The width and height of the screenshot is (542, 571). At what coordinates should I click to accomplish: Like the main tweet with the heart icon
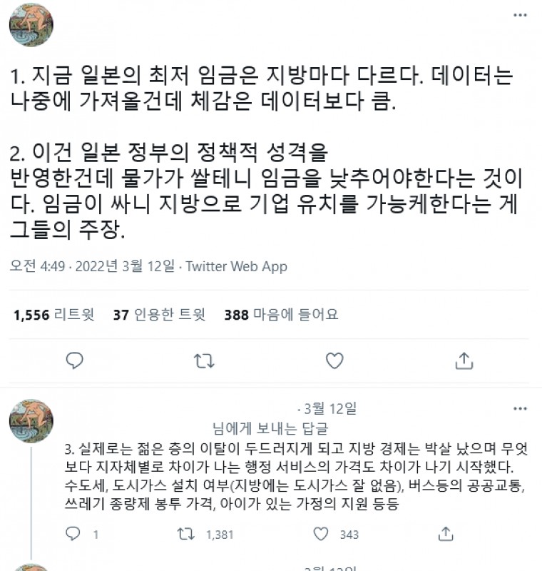[x=334, y=360]
